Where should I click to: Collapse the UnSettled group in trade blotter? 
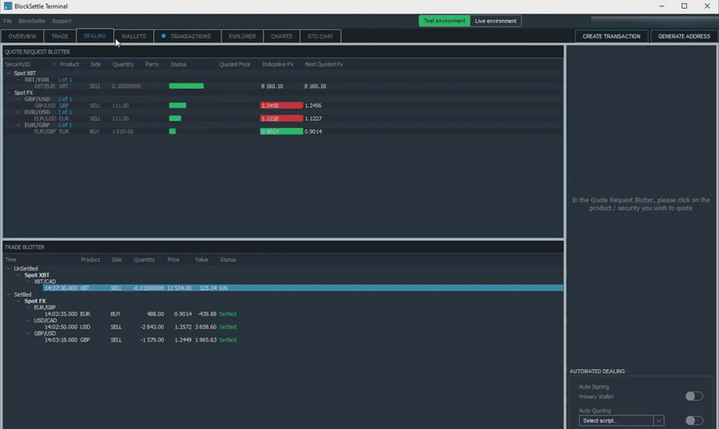pyautogui.click(x=9, y=269)
